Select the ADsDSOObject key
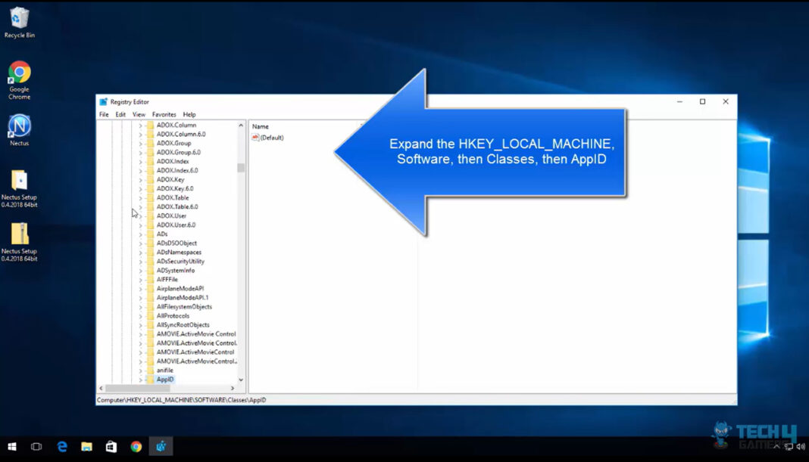This screenshot has width=809, height=462. pos(176,243)
